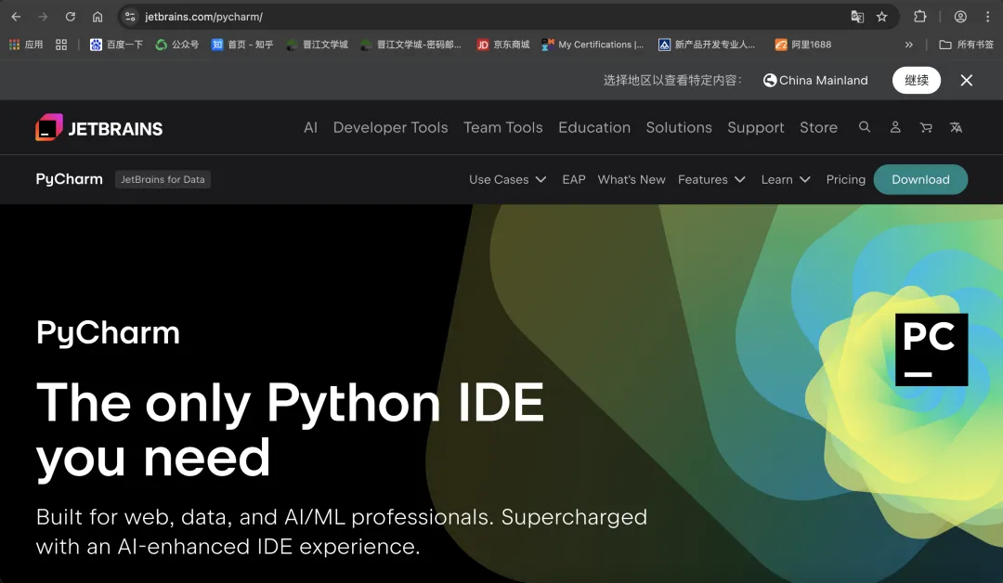Click the address bar URL jetbrains.com/pycharm/
Screen dimensions: 1003x583
[x=203, y=17]
